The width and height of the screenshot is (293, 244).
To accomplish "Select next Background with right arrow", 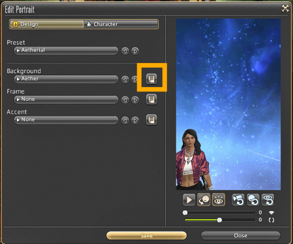I will pos(135,80).
